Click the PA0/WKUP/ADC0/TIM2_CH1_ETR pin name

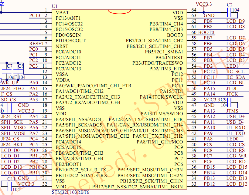[x=94, y=86]
